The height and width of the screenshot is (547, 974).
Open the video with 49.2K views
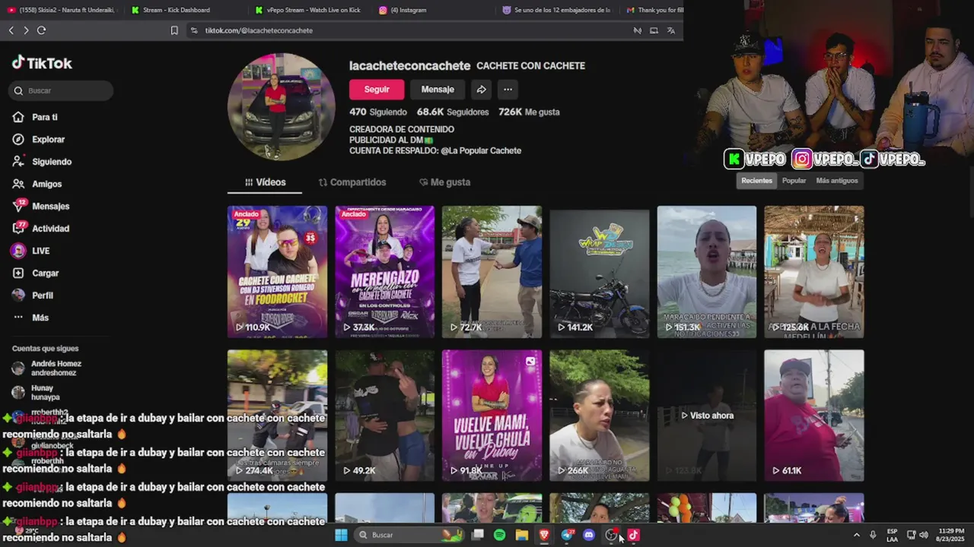click(384, 416)
